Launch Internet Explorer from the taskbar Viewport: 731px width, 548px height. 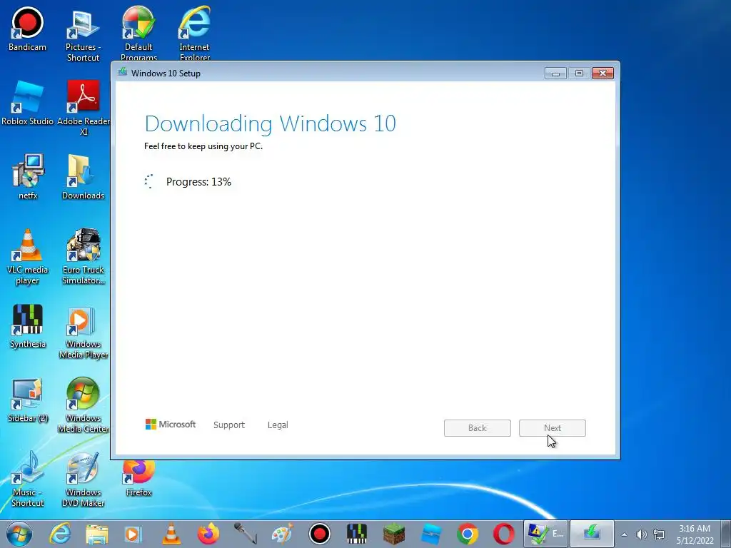(x=60, y=534)
